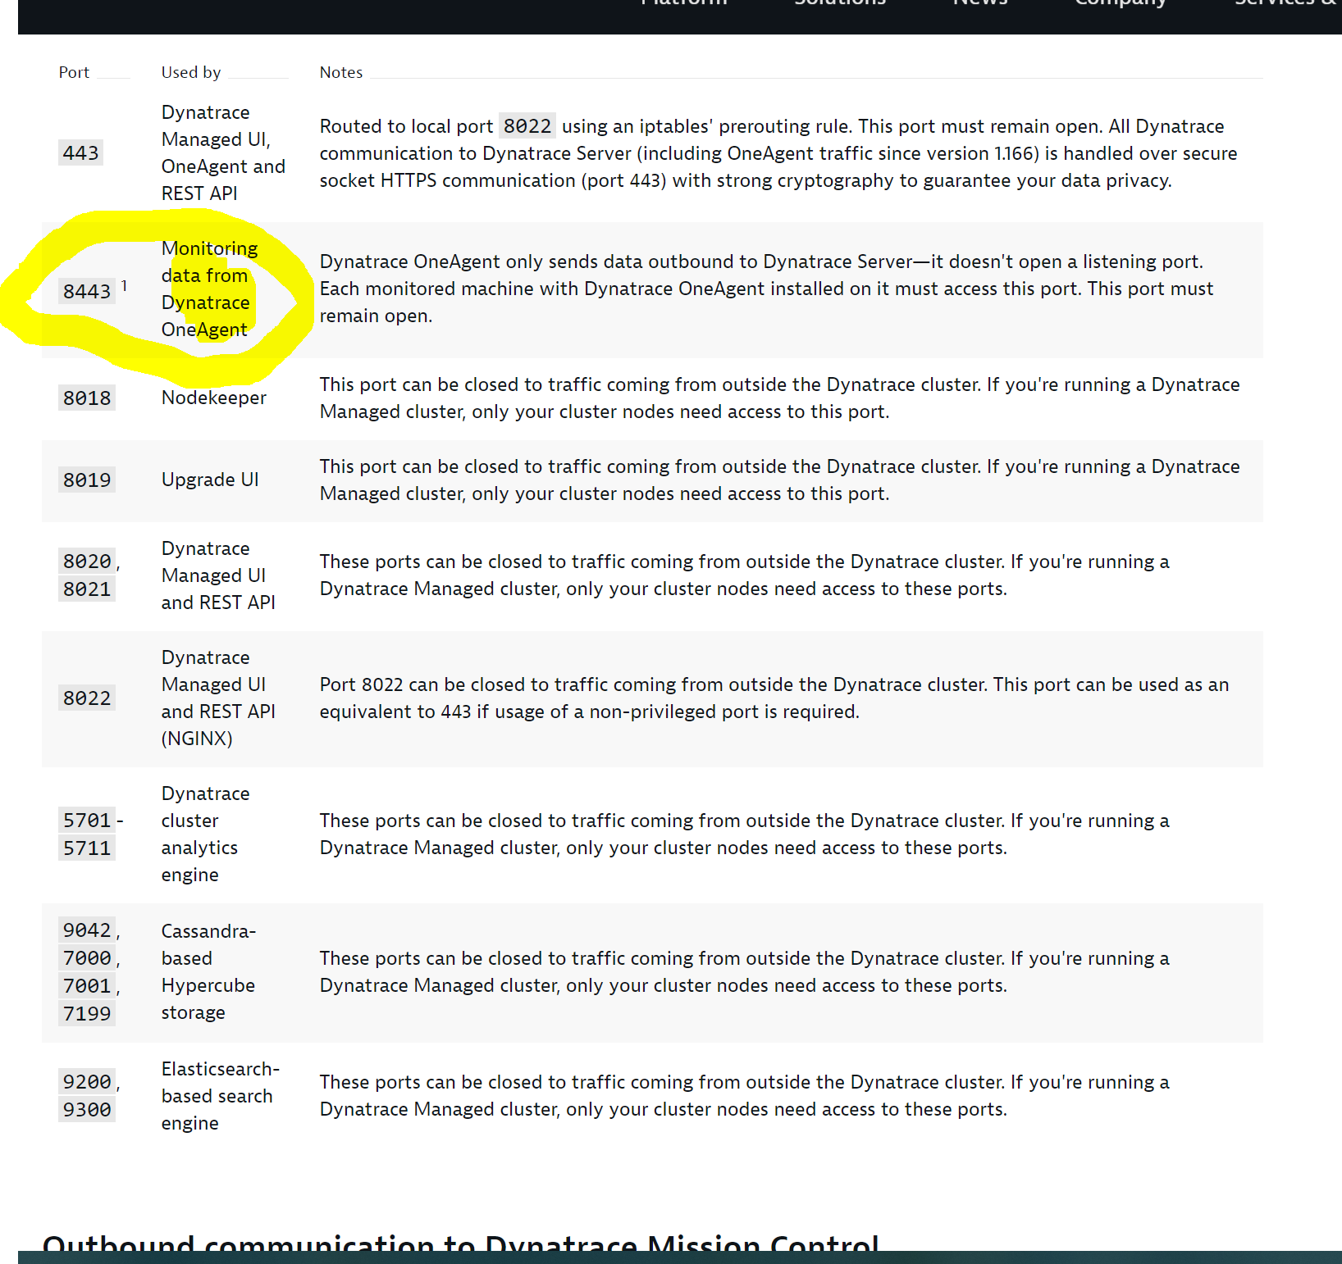Select the 9200 port code label
The width and height of the screenshot is (1342, 1264).
(87, 1082)
